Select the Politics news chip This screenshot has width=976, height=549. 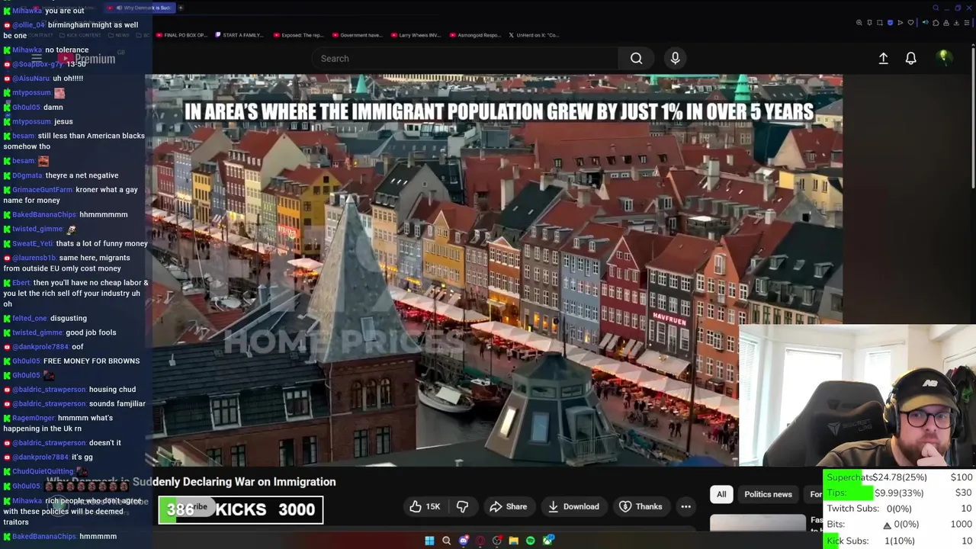[x=768, y=494]
